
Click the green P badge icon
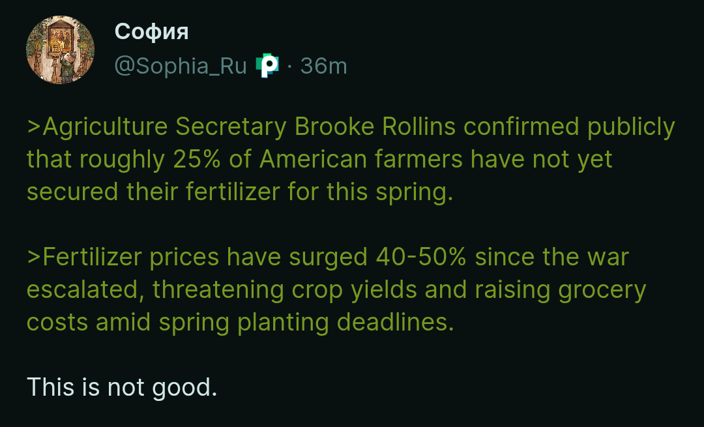pyautogui.click(x=267, y=66)
